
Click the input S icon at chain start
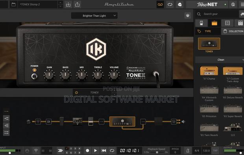(x=28, y=122)
